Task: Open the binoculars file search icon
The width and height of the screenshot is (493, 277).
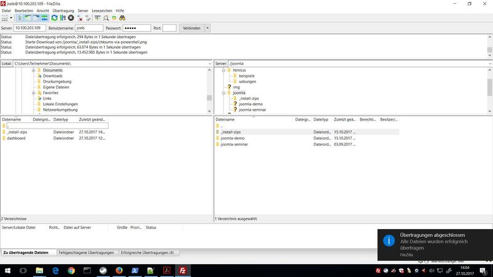Action: click(x=123, y=18)
